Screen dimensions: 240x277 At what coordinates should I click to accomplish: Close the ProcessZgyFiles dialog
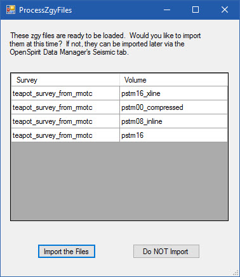click(x=225, y=10)
